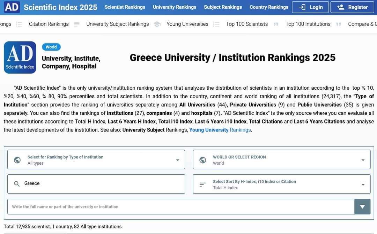Click dropdown arrow button beside name field

click(362, 206)
